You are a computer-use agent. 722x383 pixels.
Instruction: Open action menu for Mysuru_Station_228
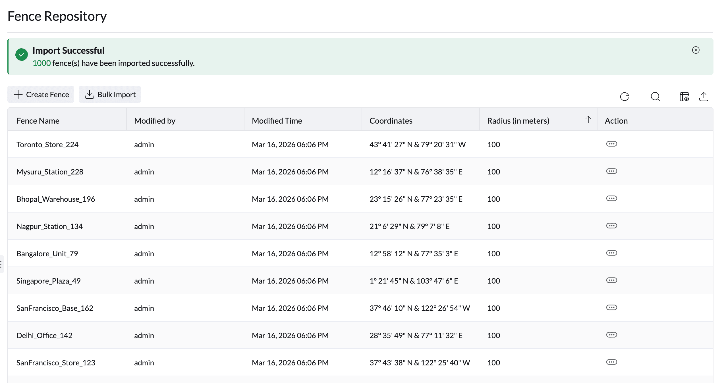pyautogui.click(x=611, y=171)
